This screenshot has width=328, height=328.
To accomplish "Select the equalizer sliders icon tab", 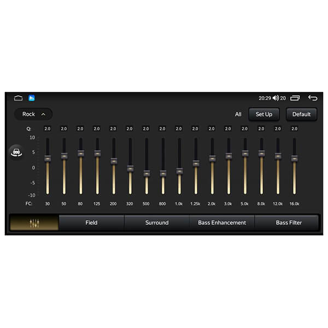I will pos(34,223).
